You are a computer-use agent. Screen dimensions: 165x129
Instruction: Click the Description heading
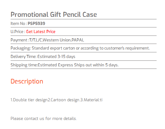pyautogui.click(x=27, y=81)
